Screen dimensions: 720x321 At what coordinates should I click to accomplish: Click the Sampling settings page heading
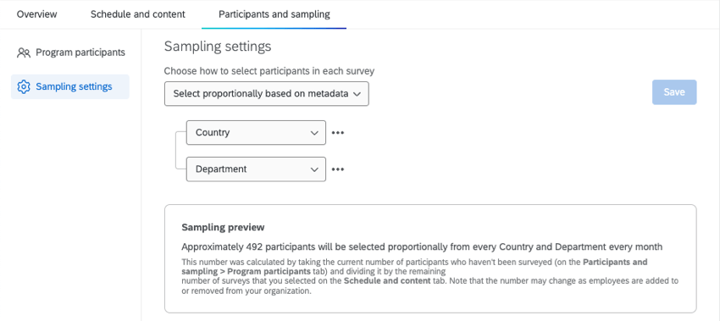(x=218, y=47)
